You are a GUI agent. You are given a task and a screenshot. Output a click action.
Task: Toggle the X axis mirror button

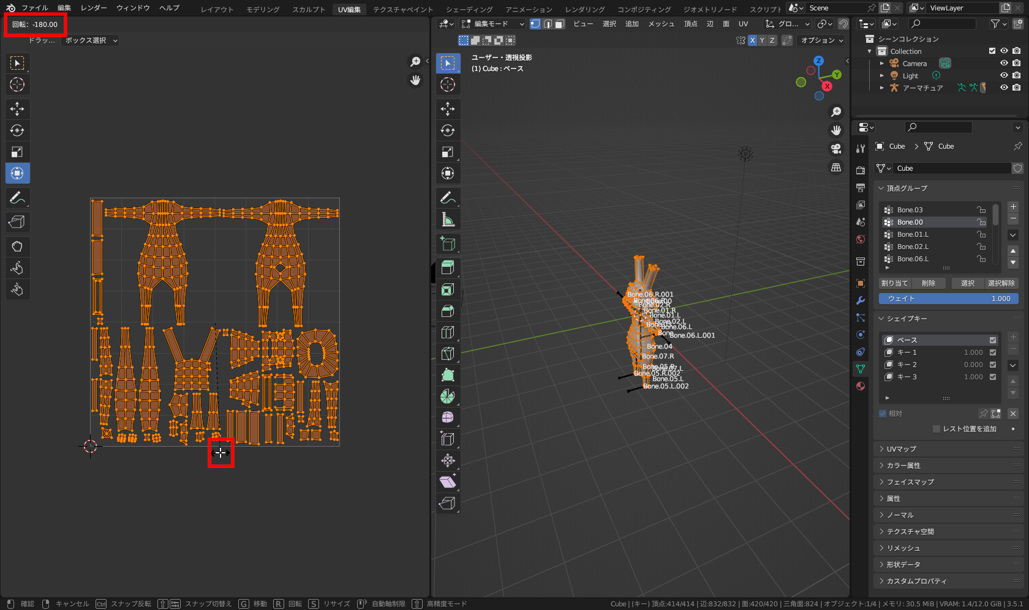tap(752, 40)
